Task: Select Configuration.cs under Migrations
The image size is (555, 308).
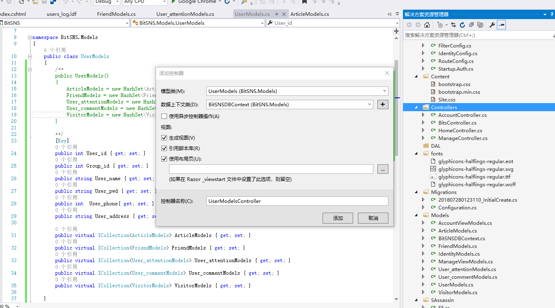Action: coord(457,207)
